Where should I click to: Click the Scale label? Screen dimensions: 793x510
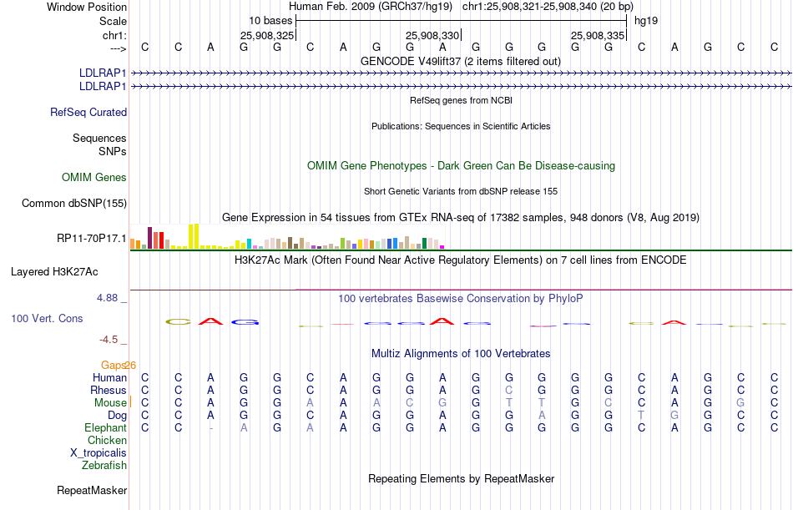[x=113, y=21]
